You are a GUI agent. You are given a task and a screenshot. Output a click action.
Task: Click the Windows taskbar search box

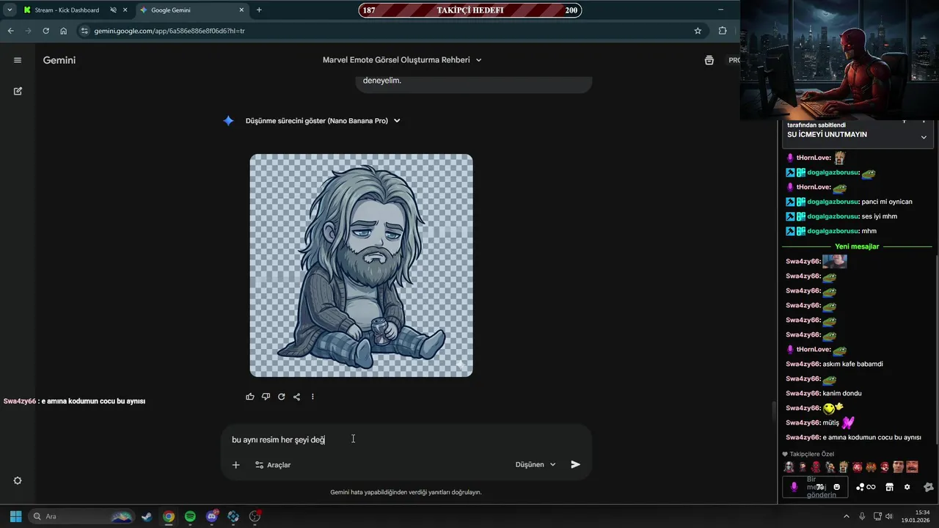(x=82, y=516)
